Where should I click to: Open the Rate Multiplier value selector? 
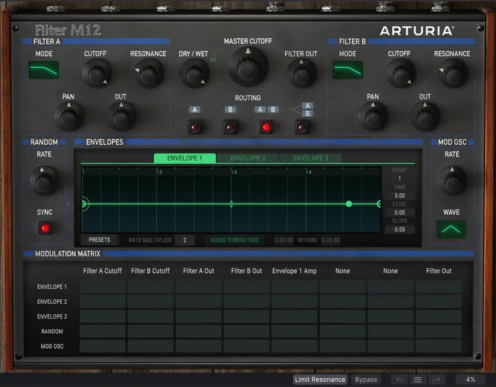pyautogui.click(x=184, y=240)
